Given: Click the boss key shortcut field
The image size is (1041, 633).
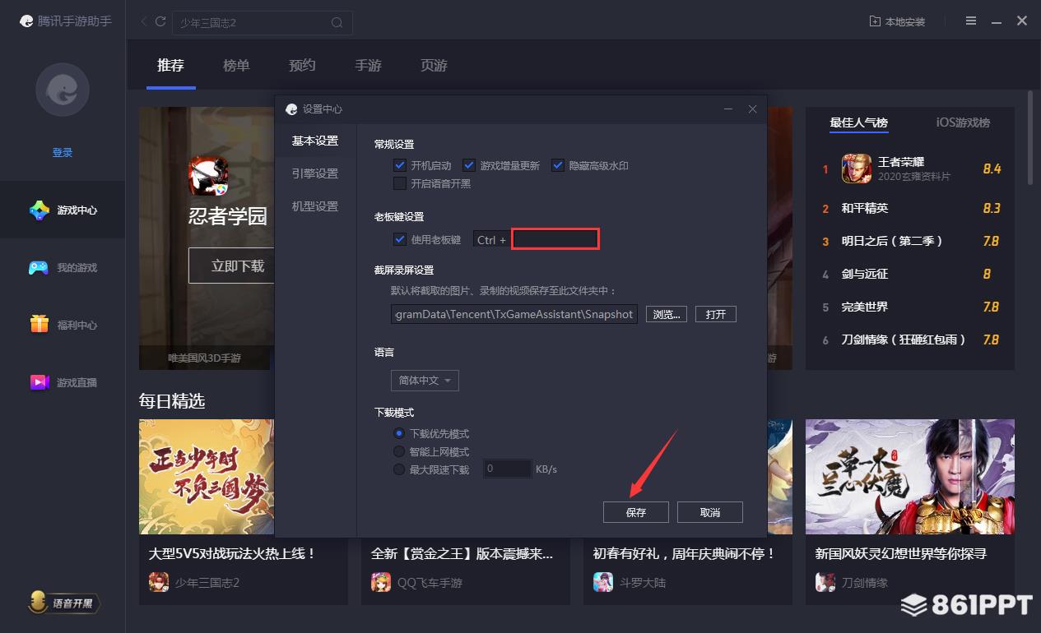Looking at the screenshot, I should 555,239.
